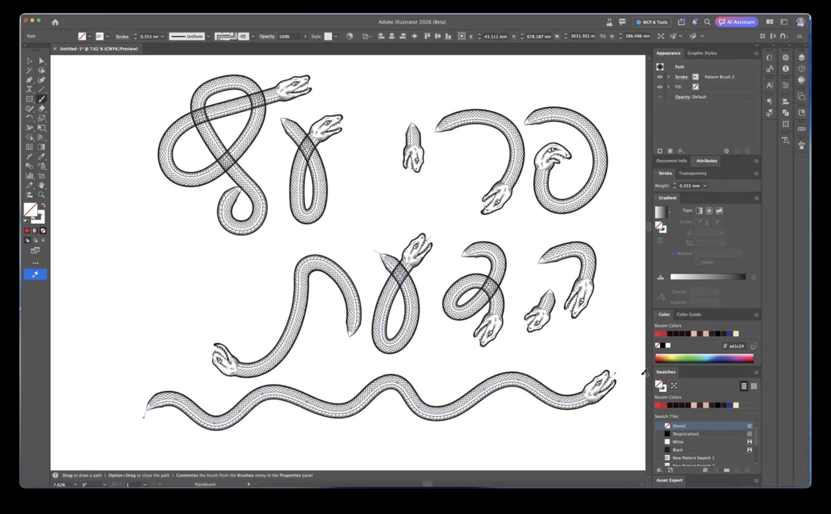This screenshot has height=514, width=831.
Task: Open the Recolor Artwork wheel icon
Action: [x=350, y=36]
